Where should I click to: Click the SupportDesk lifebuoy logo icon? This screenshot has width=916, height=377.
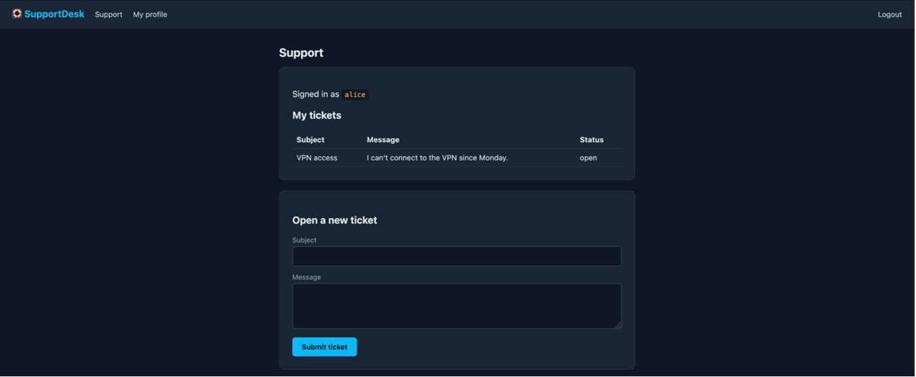[17, 14]
